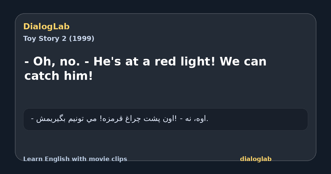Select "We can" at the subtitle line end
331x174 pixels.
tap(243, 62)
